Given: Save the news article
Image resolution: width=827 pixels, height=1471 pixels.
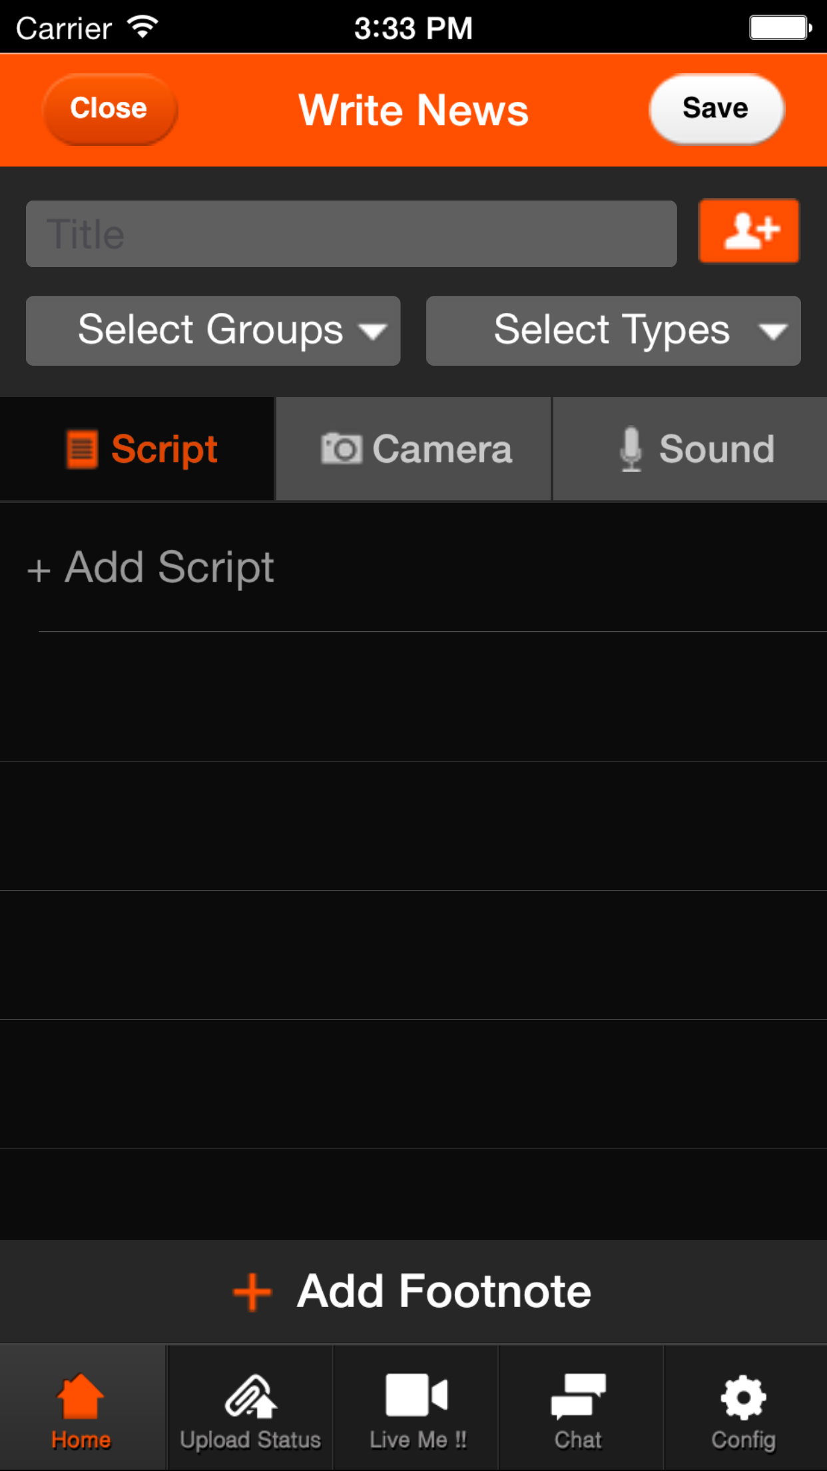Looking at the screenshot, I should pos(716,109).
